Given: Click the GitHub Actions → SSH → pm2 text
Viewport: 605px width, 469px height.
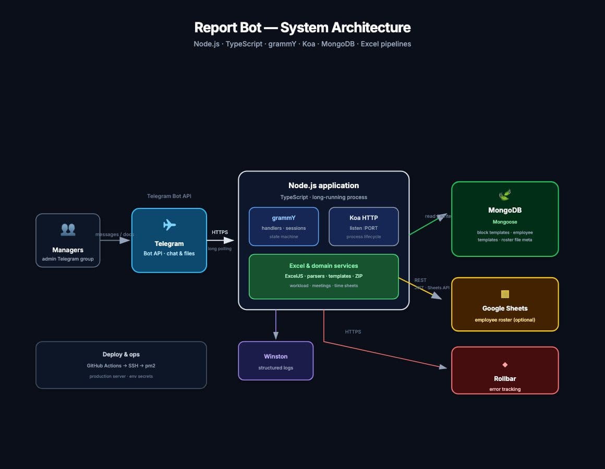Looking at the screenshot, I should pos(121,366).
